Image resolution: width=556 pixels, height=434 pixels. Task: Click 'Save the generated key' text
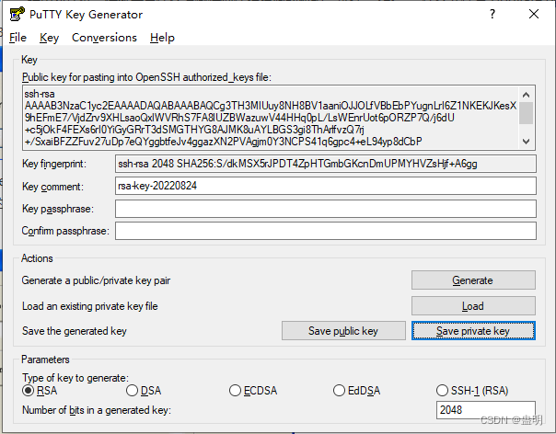(x=75, y=331)
